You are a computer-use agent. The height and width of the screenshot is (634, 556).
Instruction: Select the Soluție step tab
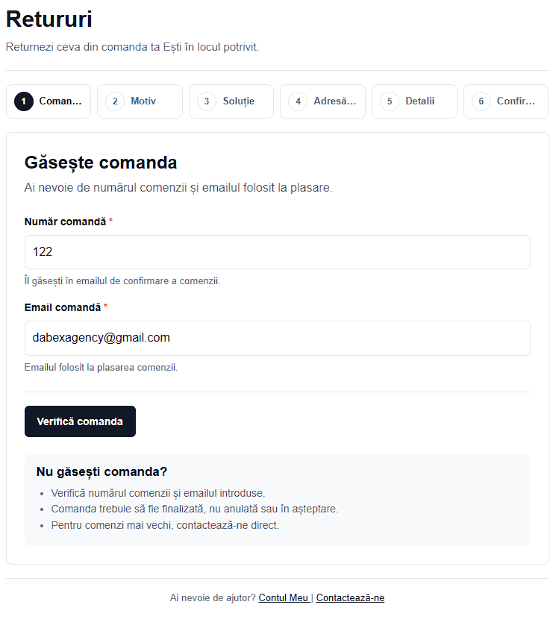coord(231,101)
